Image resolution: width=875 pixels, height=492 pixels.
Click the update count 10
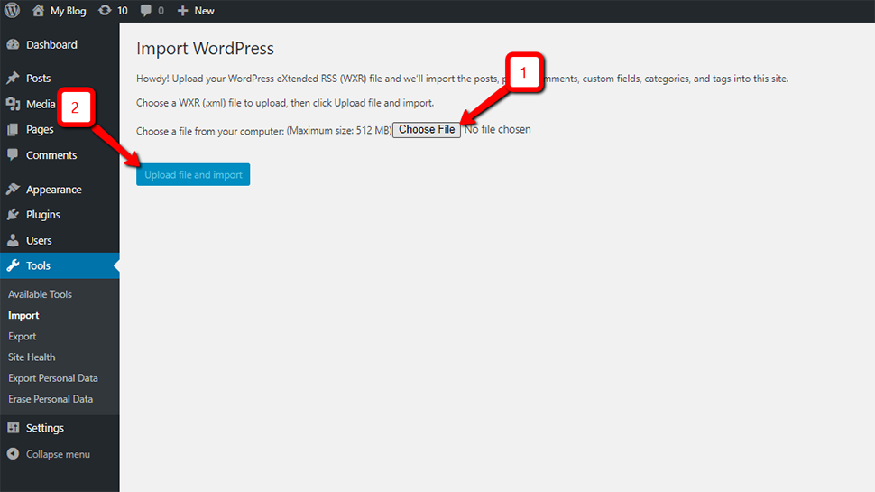click(x=122, y=11)
